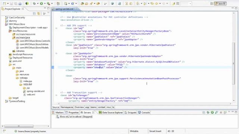Toggle Link with Editor in Project Explorer

(x=38, y=14)
